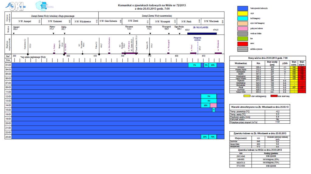Click the 10% cyan cell in row 14-03
This screenshot has height=174, width=311.
point(206,105)
